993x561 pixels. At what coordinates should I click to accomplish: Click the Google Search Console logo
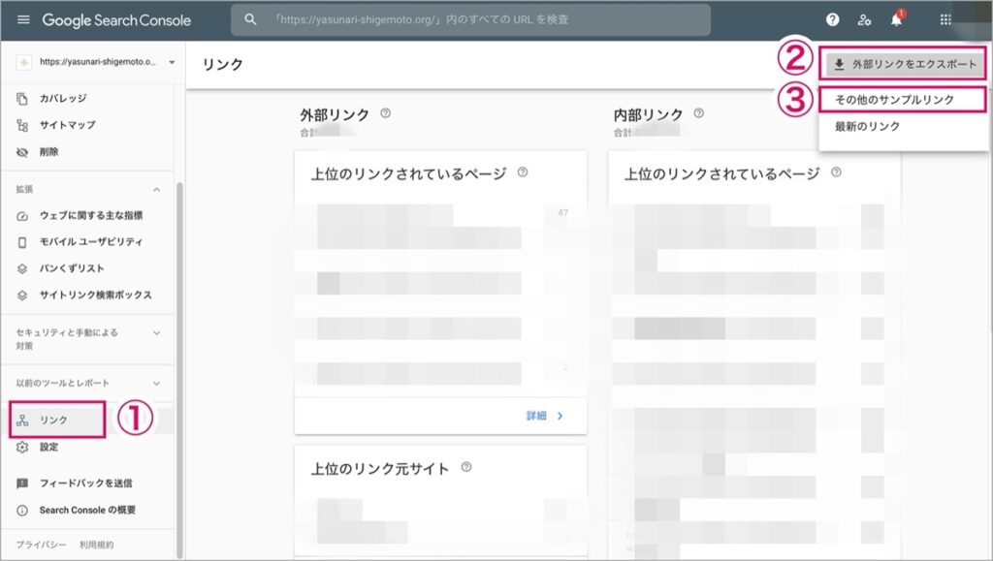(116, 20)
